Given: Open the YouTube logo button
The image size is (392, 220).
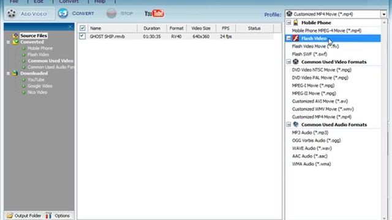Looking at the screenshot, I should point(154,13).
